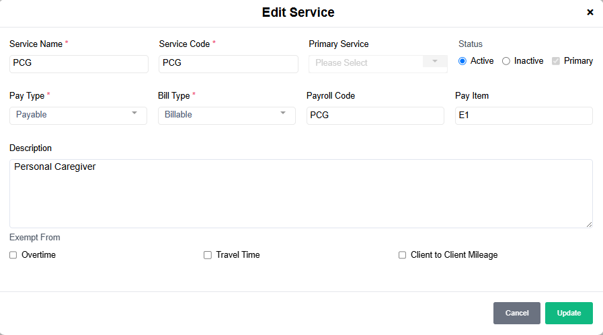Click the Pay Item field containing E1
Screen dimensions: 603x335
(x=524, y=115)
